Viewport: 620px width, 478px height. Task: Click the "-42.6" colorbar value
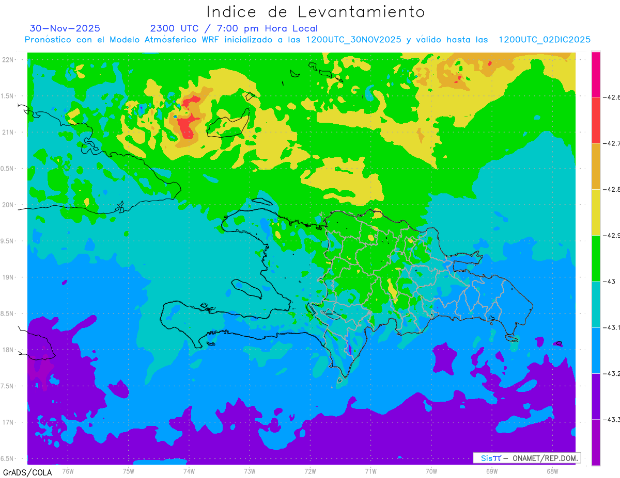coord(611,97)
